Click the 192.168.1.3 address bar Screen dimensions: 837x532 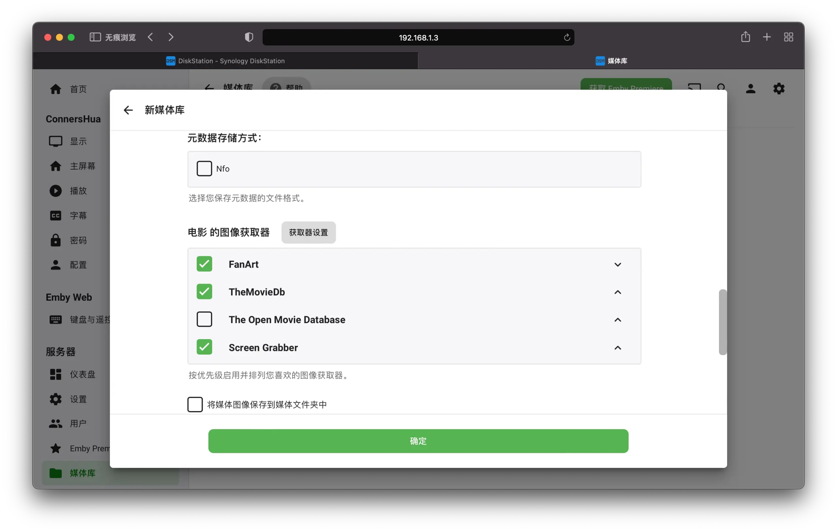(x=418, y=37)
